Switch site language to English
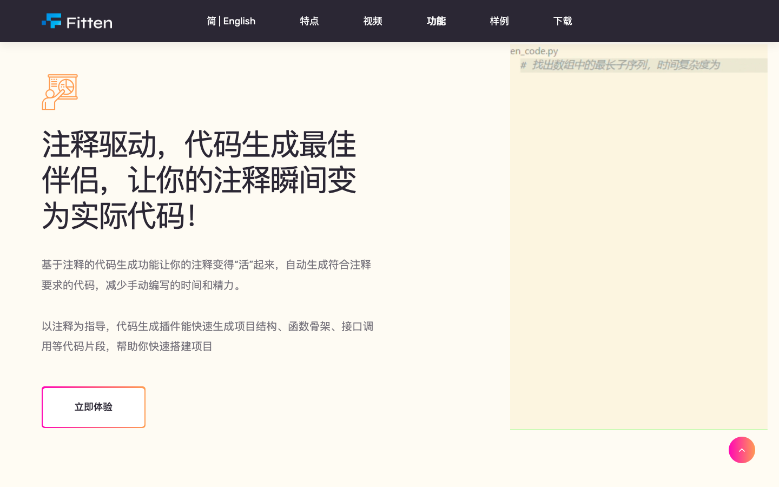Viewport: 779px width, 487px height. (239, 21)
